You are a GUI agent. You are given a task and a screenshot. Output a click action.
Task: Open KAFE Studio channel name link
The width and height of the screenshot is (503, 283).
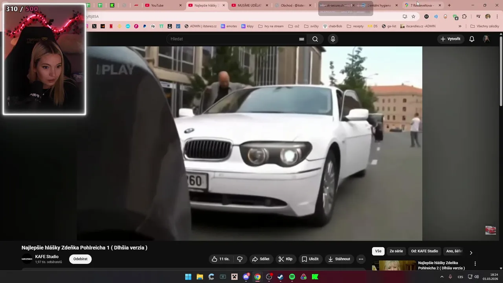[47, 257]
